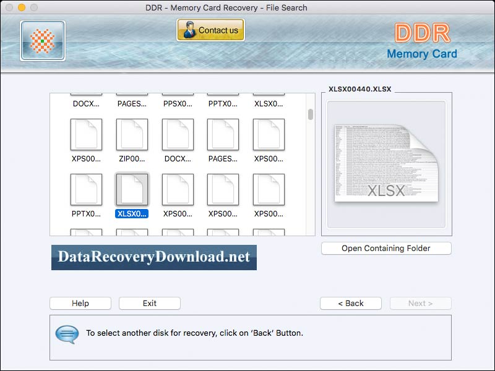Select the PPTX0... file icon in third row
The image size is (495, 371).
(x=86, y=189)
